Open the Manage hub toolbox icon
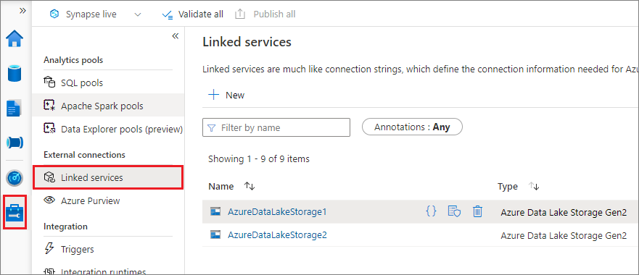The height and width of the screenshot is (275, 639). coord(15,212)
